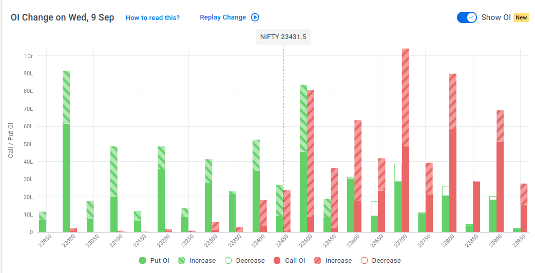Click the NIFTY 23431.5 price label
535x273 pixels.
coord(283,37)
